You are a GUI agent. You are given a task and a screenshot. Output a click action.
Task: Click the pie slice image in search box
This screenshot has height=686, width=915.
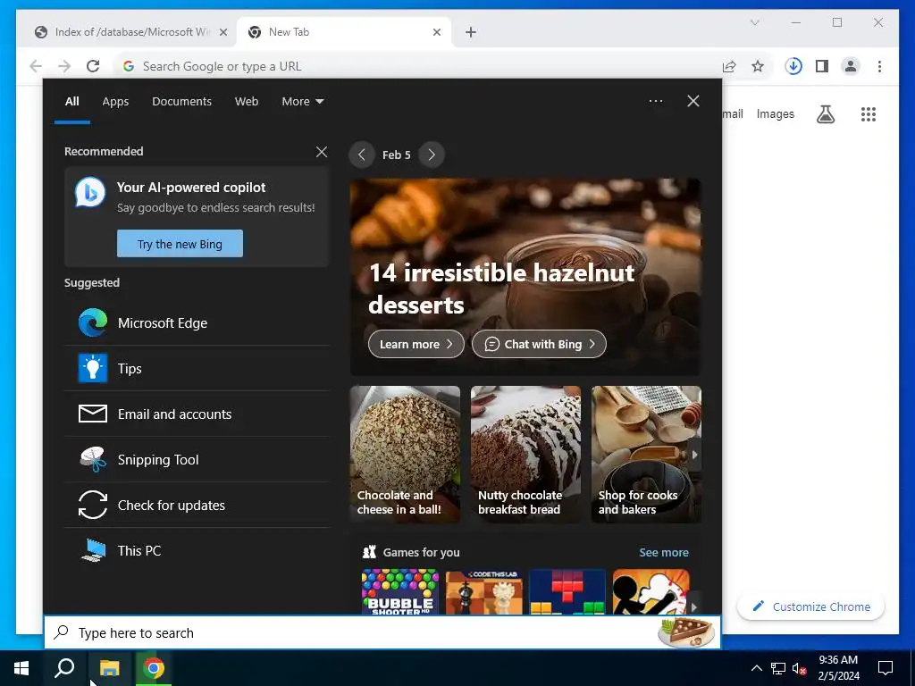point(686,632)
